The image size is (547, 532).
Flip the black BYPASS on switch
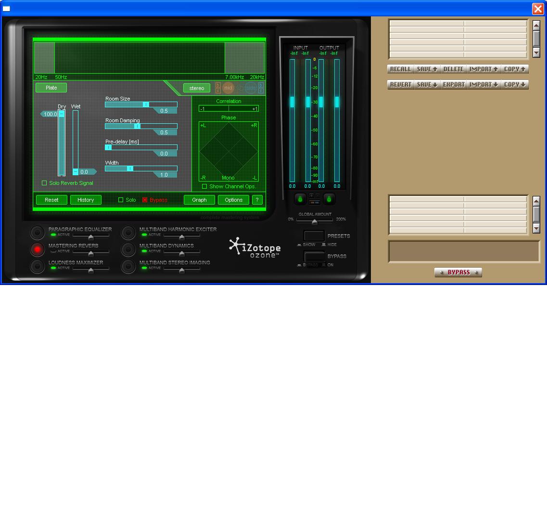[314, 256]
